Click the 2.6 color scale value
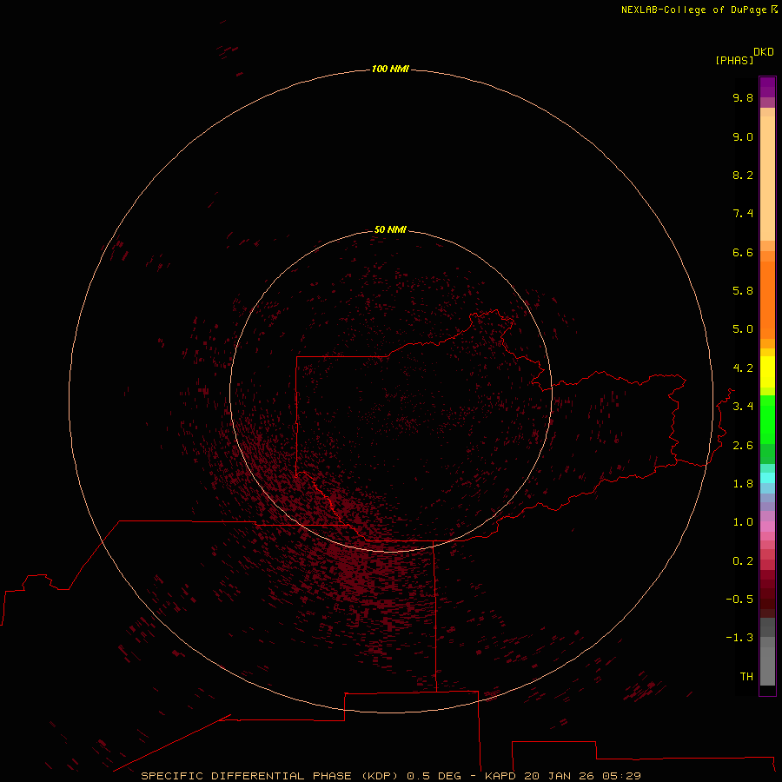The image size is (782, 782). [x=743, y=446]
